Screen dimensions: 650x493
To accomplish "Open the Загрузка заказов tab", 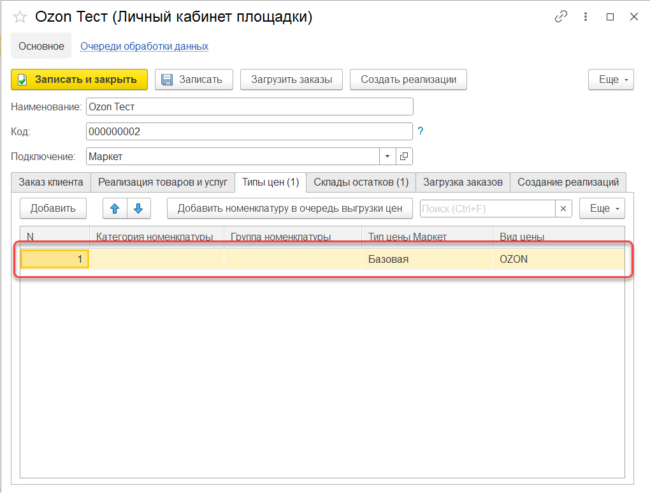I will [463, 182].
